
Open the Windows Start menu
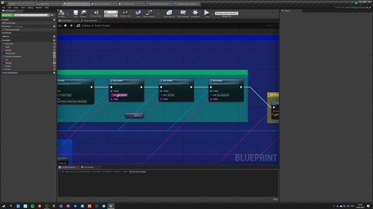tap(3, 206)
